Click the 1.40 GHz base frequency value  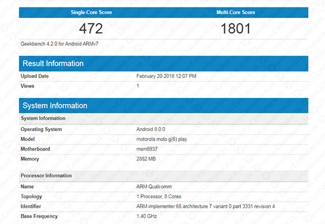(x=147, y=216)
